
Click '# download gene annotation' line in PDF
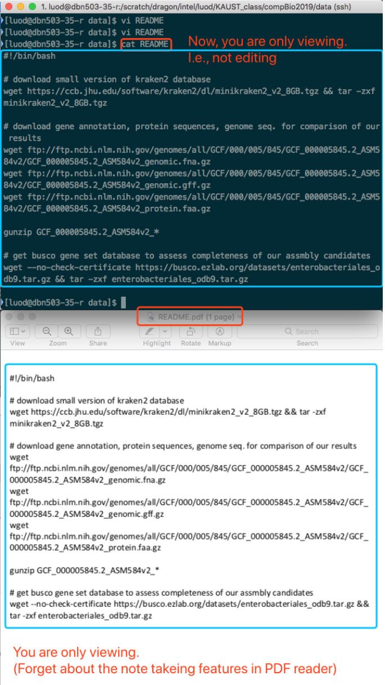[x=183, y=446]
